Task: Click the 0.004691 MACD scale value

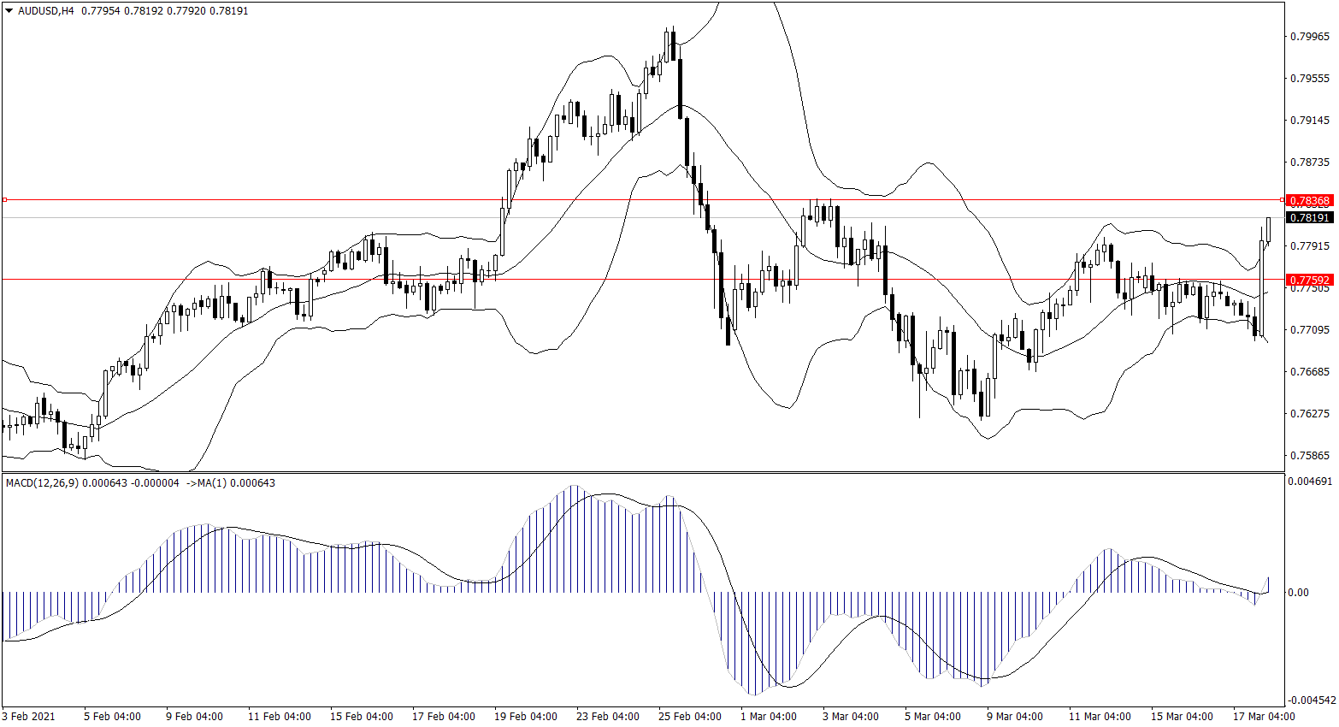Action: (x=1309, y=482)
